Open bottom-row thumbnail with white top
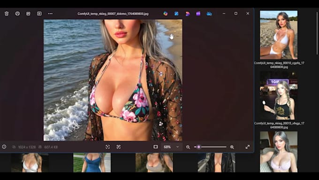 [30, 163]
